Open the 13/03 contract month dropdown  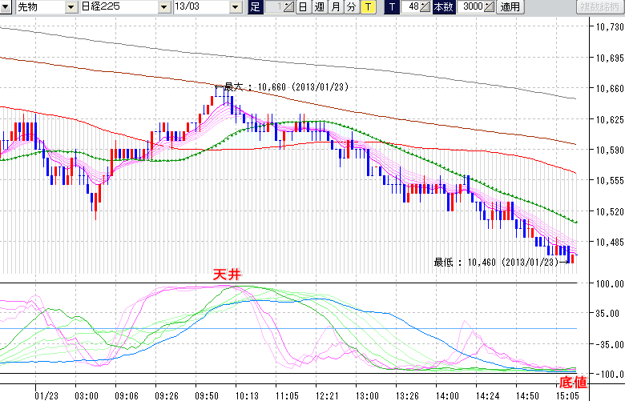(x=235, y=7)
